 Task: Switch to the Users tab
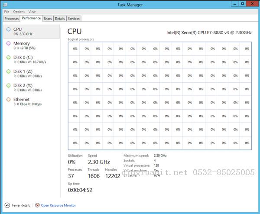tap(48, 19)
